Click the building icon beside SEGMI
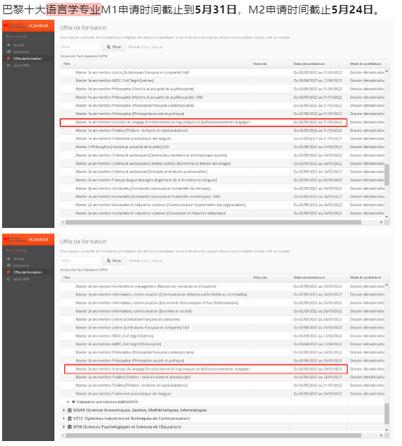This screenshot has height=446, width=402. click(69, 410)
